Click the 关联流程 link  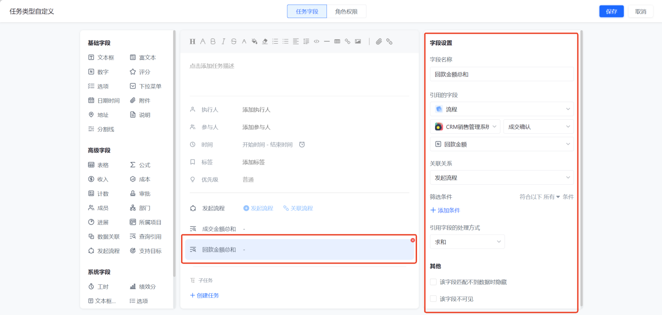click(298, 208)
